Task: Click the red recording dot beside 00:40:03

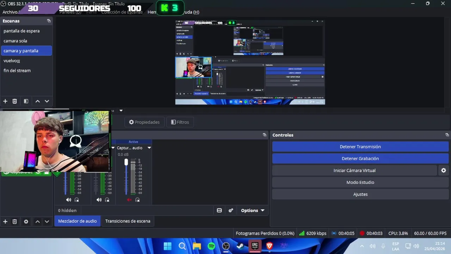Action: pos(362,233)
